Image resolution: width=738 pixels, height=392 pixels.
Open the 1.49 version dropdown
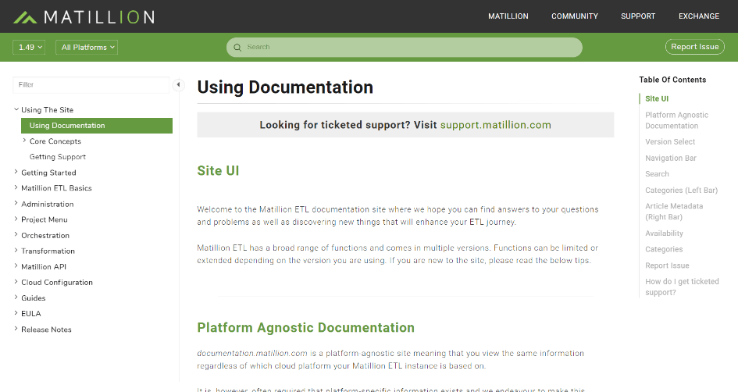(x=29, y=47)
